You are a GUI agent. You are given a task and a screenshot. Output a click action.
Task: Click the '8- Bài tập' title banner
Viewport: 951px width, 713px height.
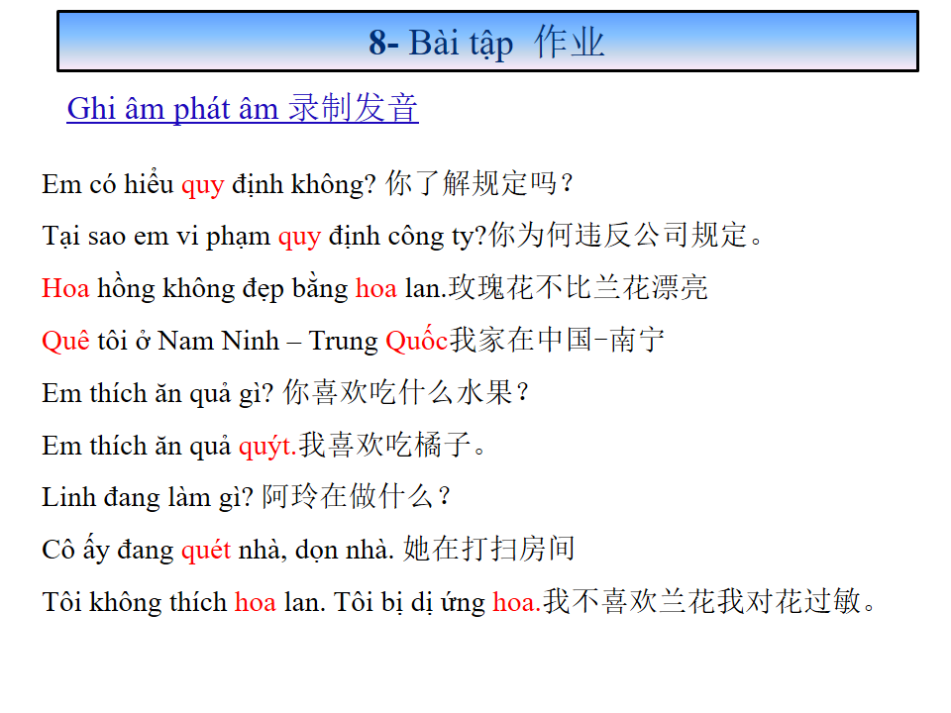[x=486, y=43]
